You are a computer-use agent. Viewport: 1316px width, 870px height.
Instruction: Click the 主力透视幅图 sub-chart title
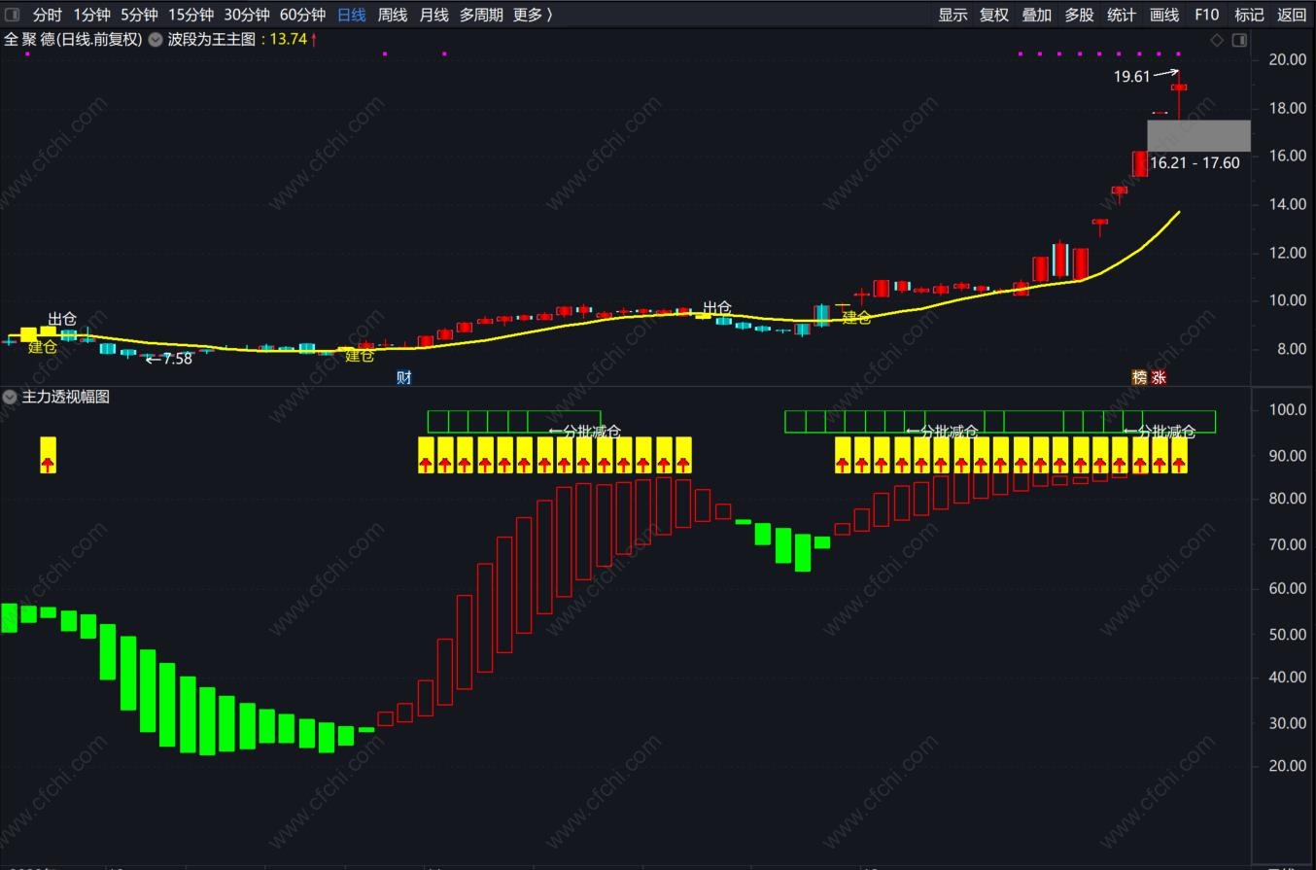coord(66,397)
